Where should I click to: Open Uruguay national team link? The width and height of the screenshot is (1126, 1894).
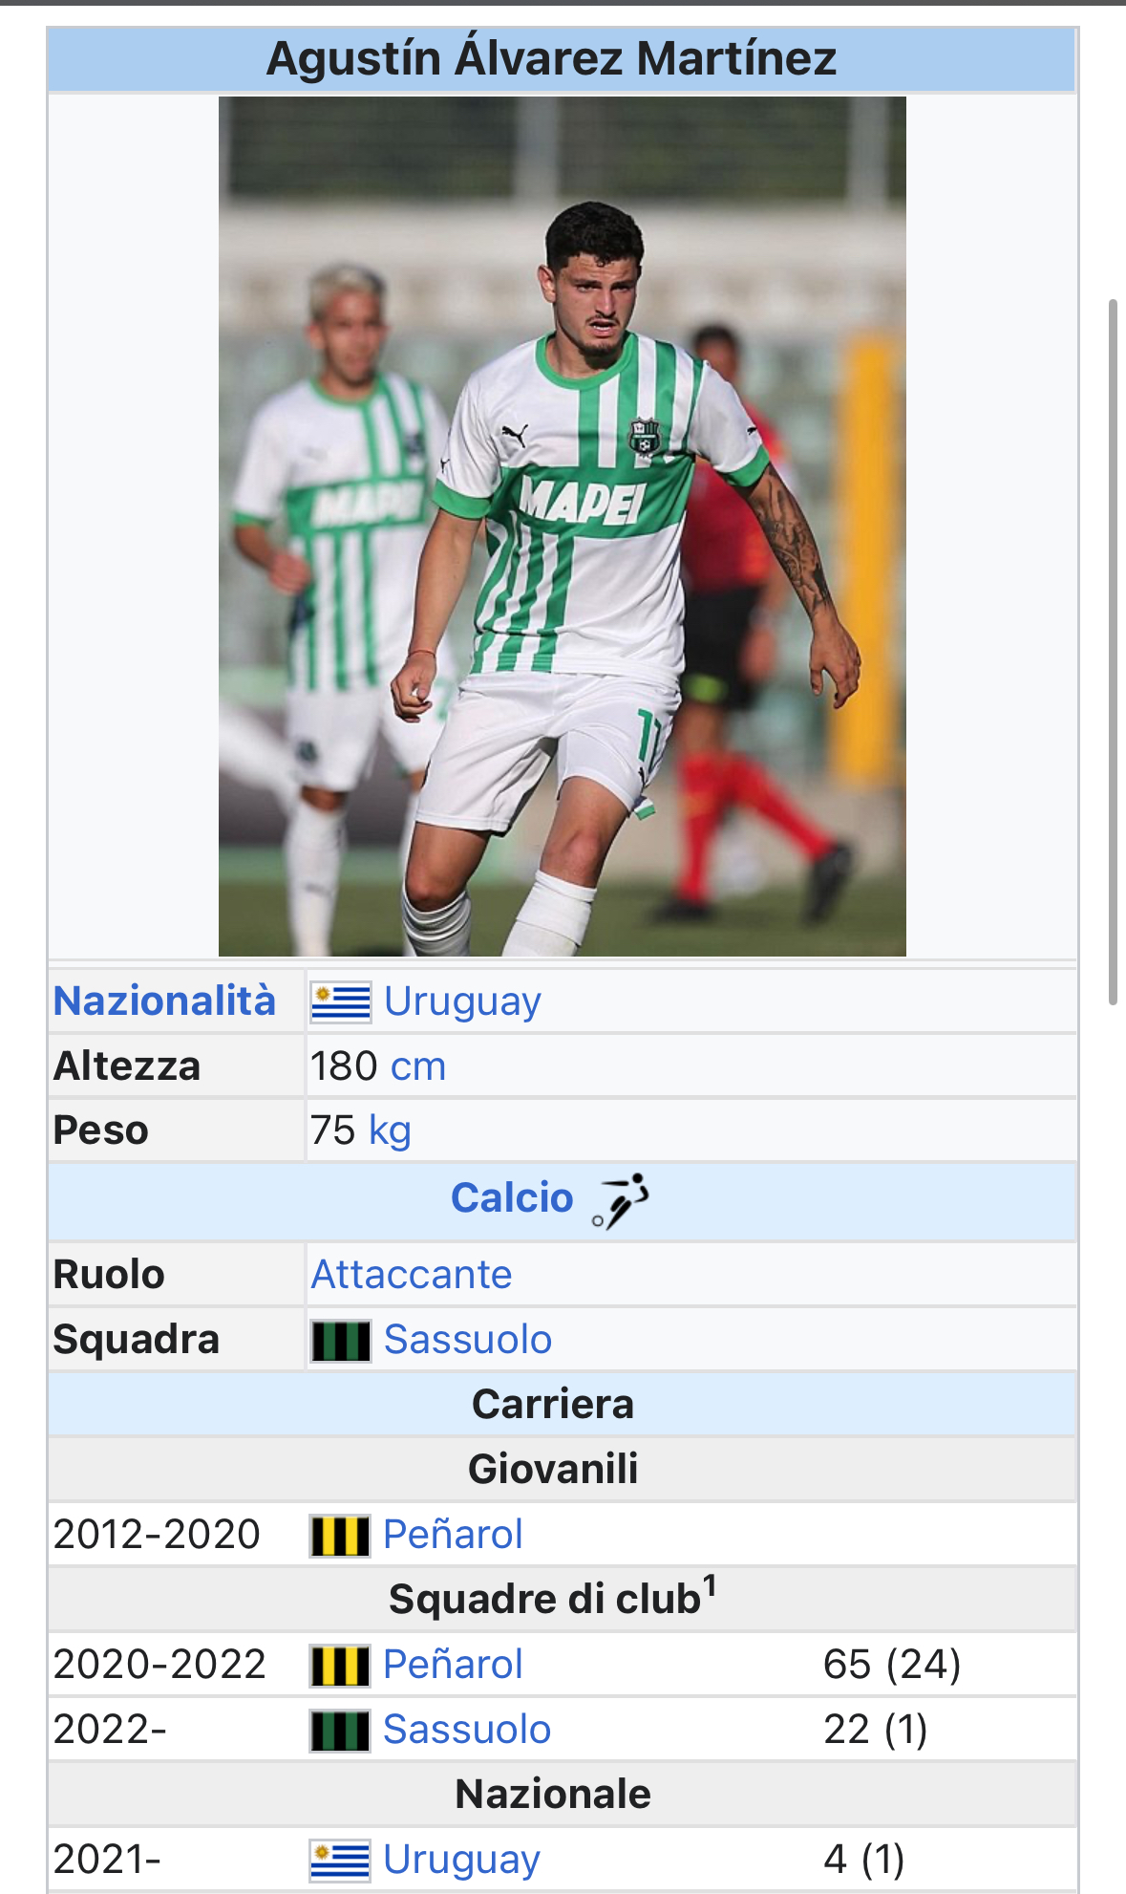461,1860
